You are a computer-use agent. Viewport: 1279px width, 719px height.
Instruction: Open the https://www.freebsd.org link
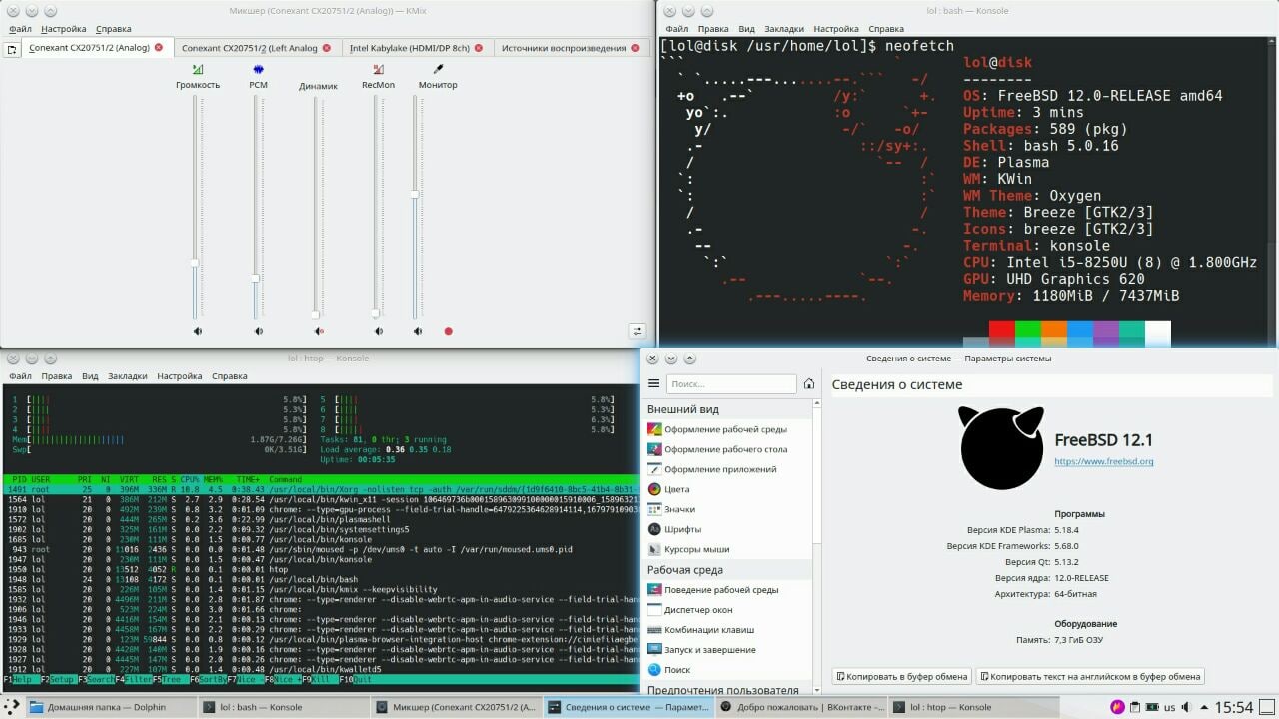coord(1104,461)
